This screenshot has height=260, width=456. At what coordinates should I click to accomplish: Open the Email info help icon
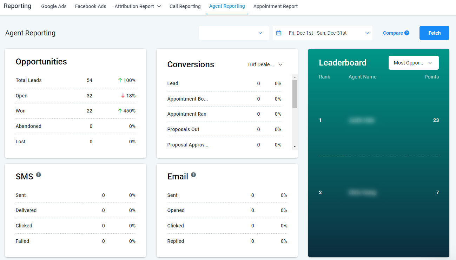[x=193, y=175]
